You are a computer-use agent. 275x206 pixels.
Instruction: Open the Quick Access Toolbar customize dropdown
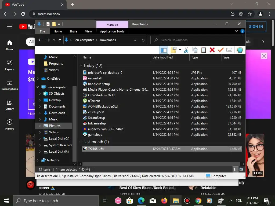click(x=59, y=24)
